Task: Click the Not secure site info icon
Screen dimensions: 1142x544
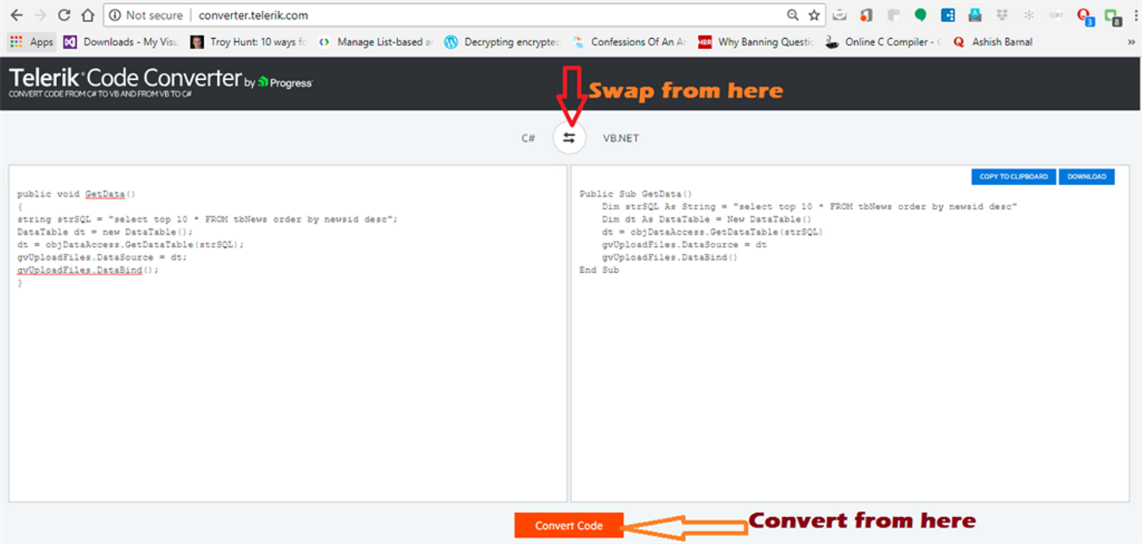Action: pyautogui.click(x=116, y=15)
